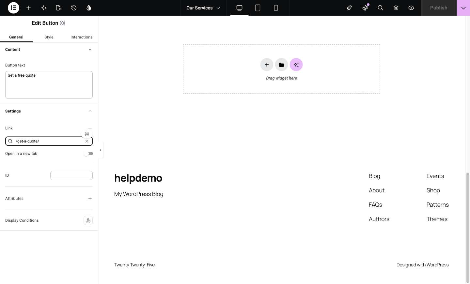Click the 'Drag widget here' text
Image resolution: width=470 pixels, height=284 pixels.
(x=281, y=78)
